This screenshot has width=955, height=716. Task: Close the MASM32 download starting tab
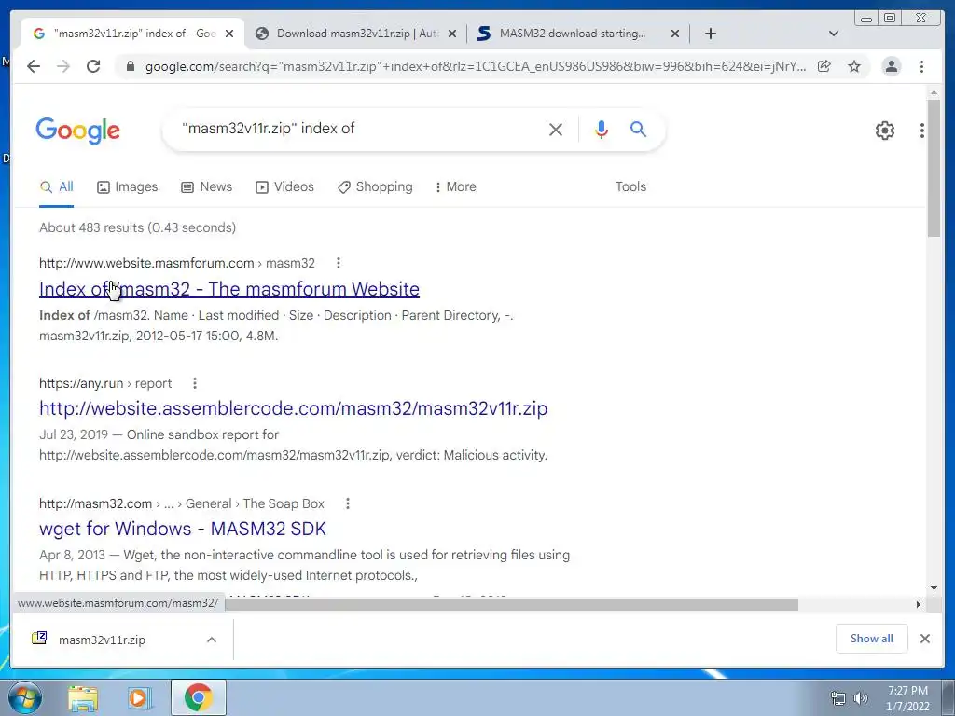coord(675,34)
